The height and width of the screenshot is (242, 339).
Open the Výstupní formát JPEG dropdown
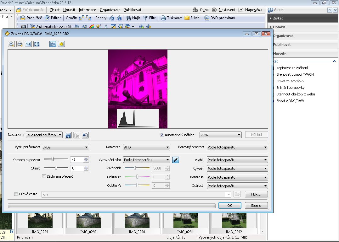pos(65,147)
